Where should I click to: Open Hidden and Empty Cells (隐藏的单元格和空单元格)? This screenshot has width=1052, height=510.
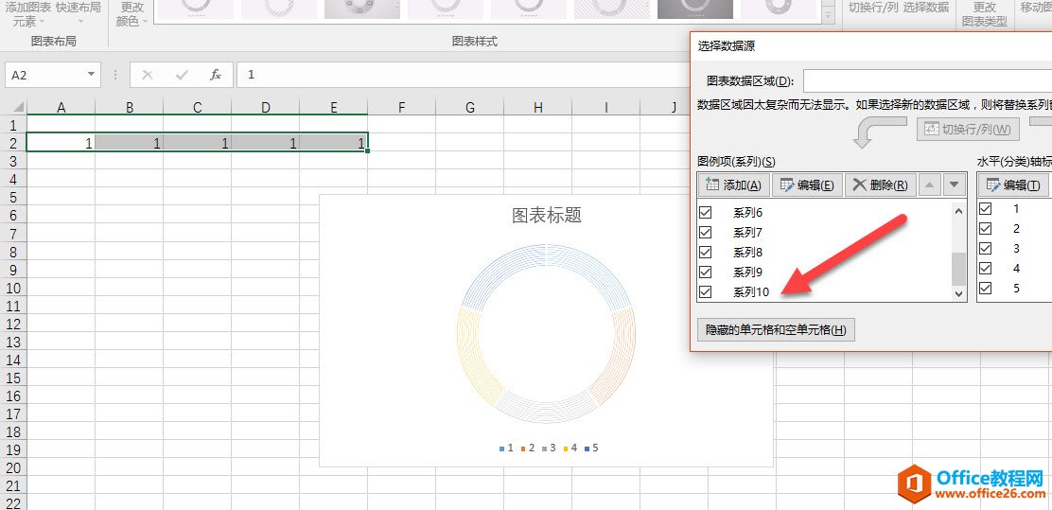[776, 329]
